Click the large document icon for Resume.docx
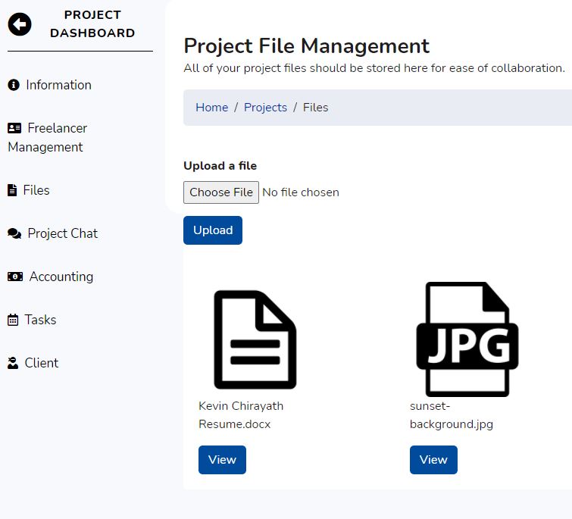Image resolution: width=572 pixels, height=519 pixels. point(255,339)
